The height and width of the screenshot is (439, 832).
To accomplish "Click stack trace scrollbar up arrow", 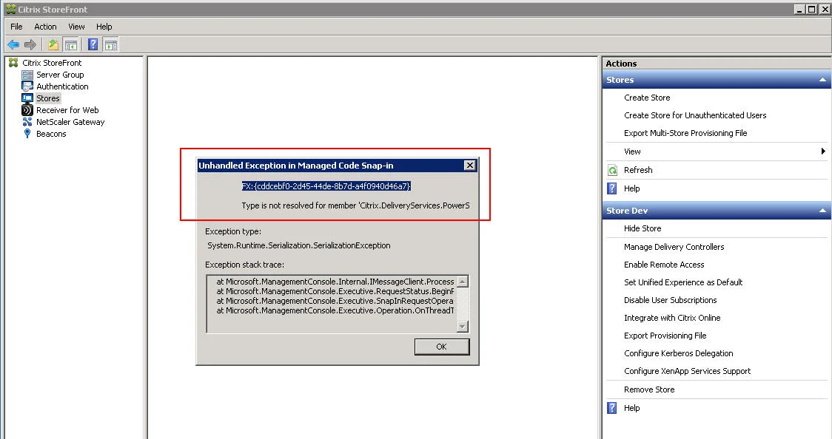I will [x=462, y=282].
